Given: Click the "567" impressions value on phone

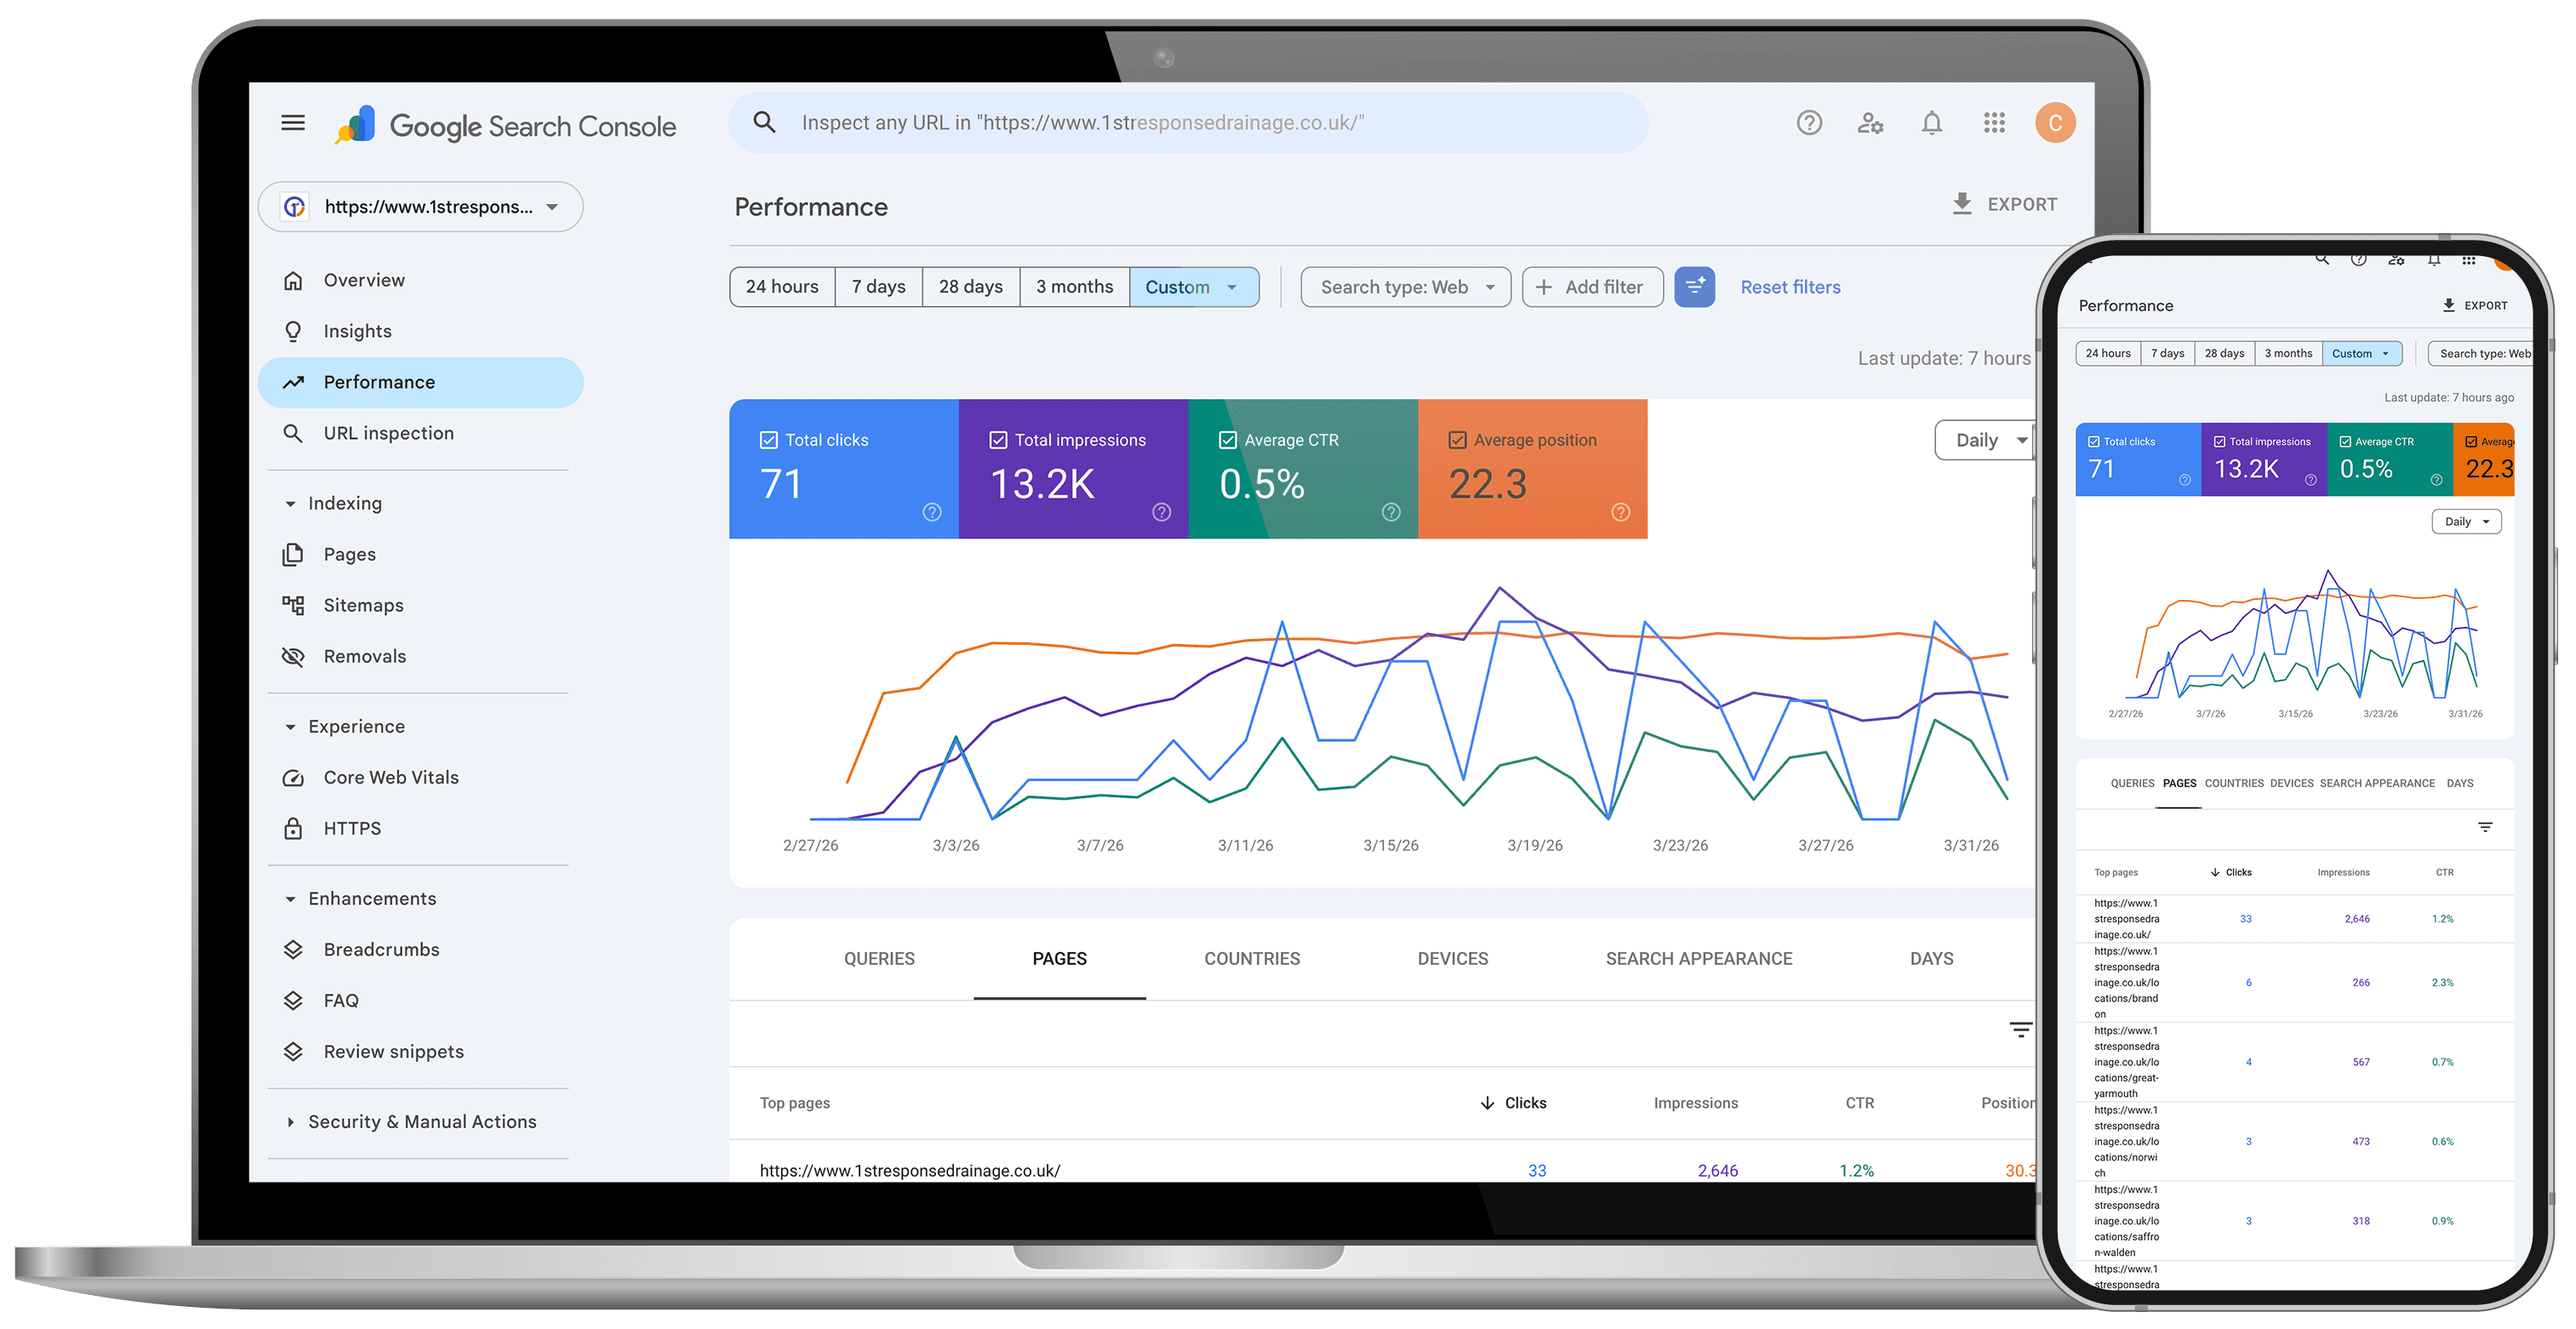Looking at the screenshot, I should tap(2361, 1061).
